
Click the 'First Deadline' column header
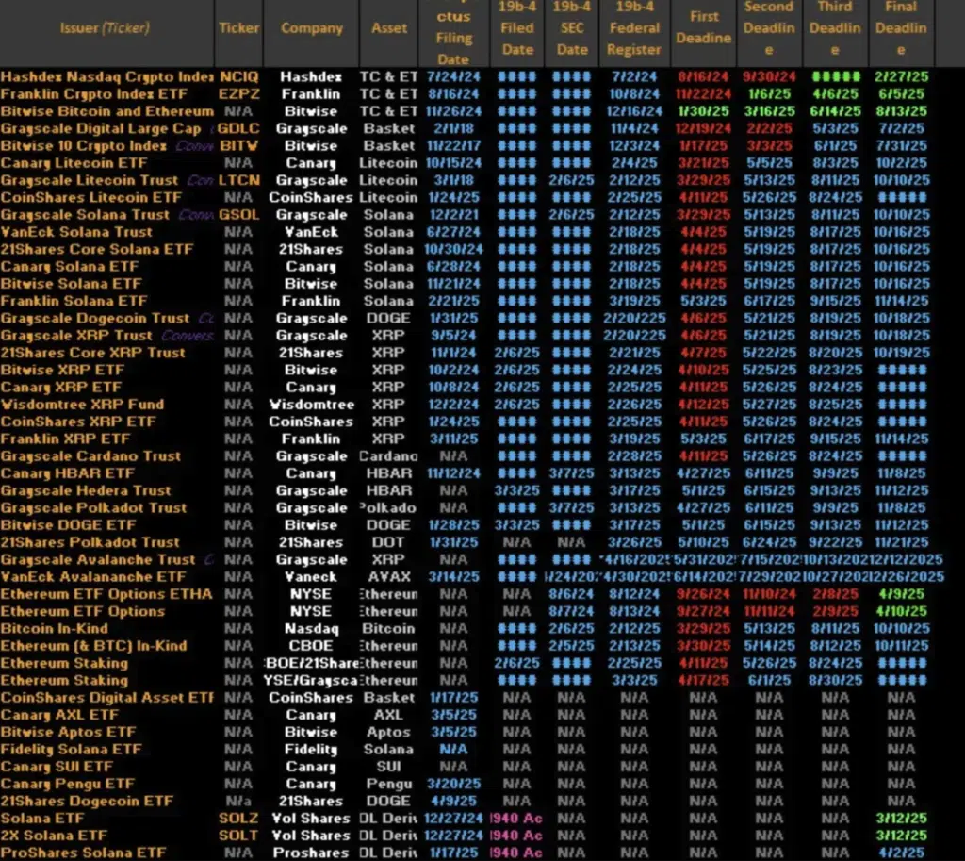tap(703, 27)
